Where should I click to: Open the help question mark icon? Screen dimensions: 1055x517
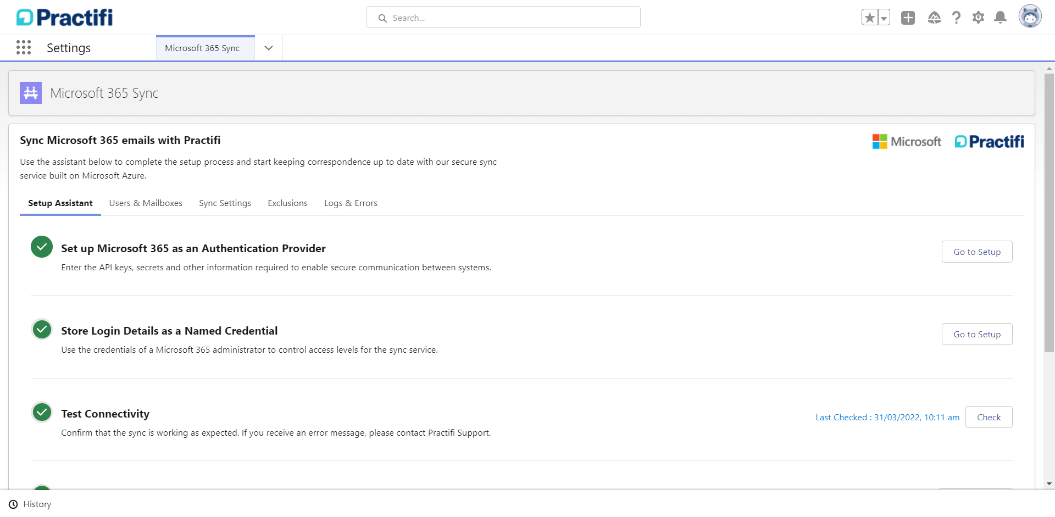click(x=956, y=18)
